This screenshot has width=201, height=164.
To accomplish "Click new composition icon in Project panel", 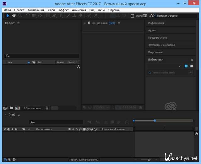I will [x=18, y=108].
